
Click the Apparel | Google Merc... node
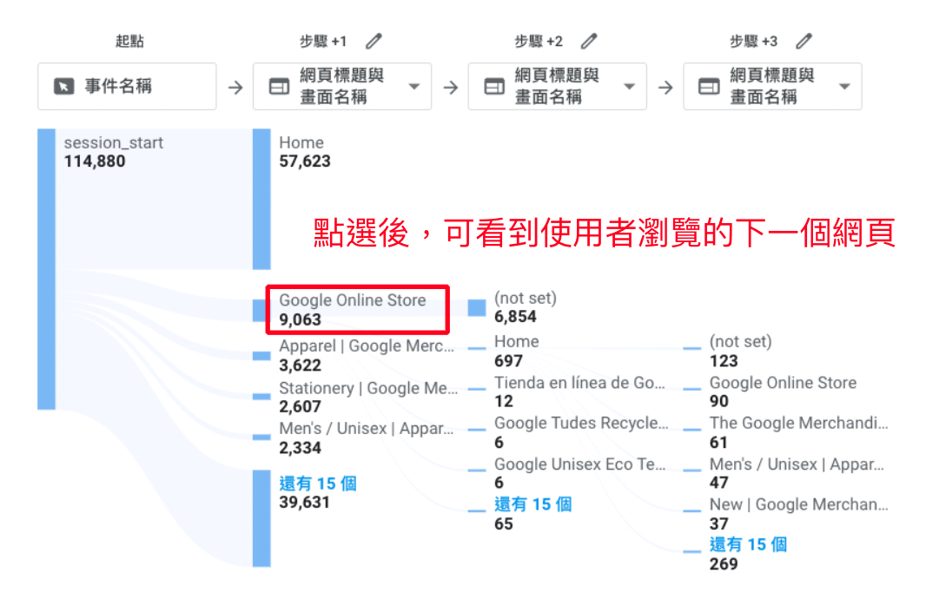tap(367, 355)
